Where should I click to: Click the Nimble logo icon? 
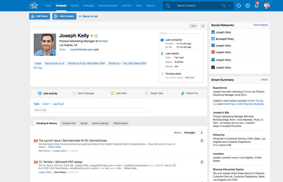pyautogui.click(x=33, y=6)
